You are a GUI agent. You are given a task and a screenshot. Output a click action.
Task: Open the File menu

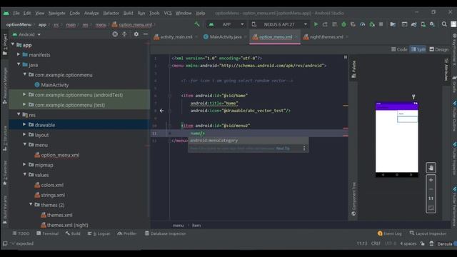pyautogui.click(x=16, y=13)
